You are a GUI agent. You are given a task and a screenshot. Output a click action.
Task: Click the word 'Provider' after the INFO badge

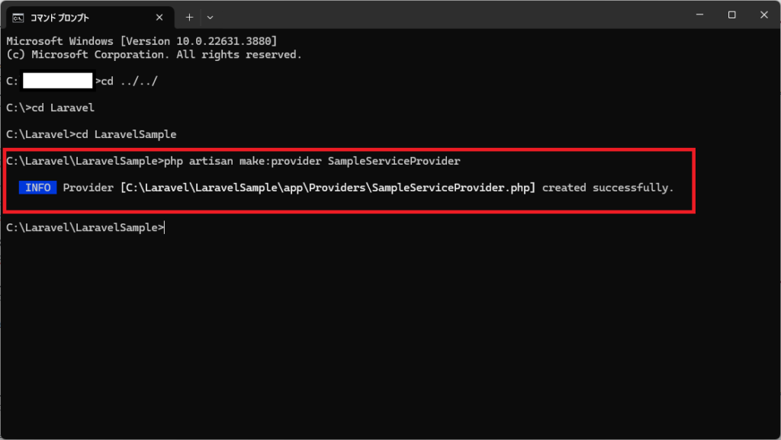[88, 188]
